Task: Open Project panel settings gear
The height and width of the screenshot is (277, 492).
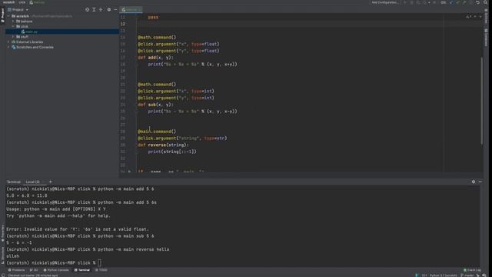Action: 109,10
